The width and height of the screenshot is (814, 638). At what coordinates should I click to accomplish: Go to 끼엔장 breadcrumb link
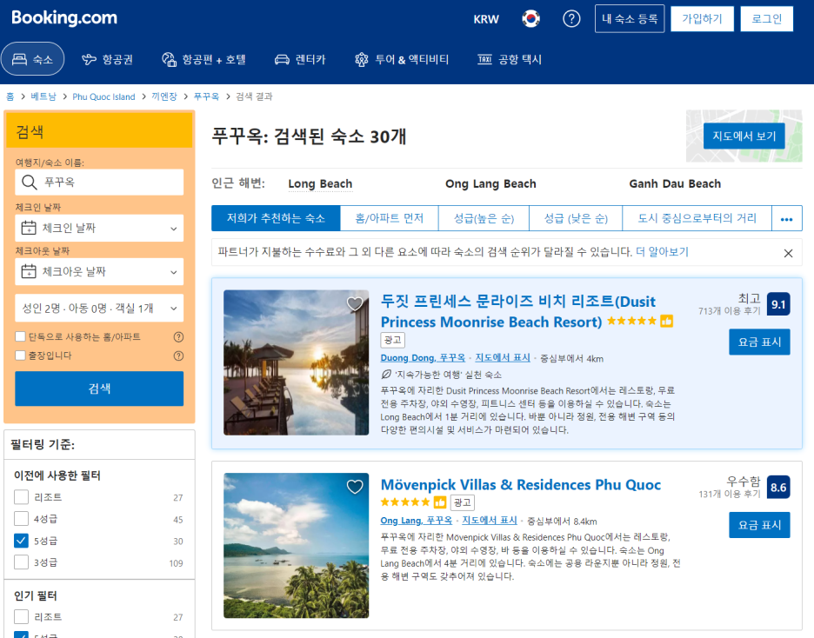pyautogui.click(x=164, y=96)
